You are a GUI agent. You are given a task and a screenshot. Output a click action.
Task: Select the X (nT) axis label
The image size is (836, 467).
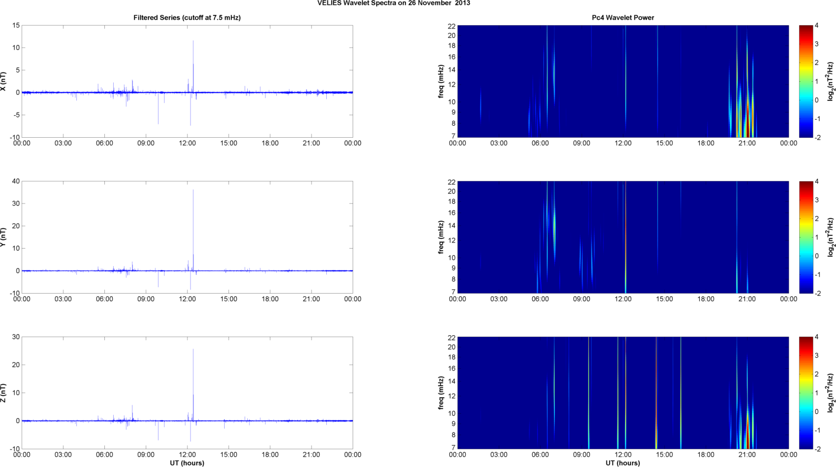click(x=3, y=81)
